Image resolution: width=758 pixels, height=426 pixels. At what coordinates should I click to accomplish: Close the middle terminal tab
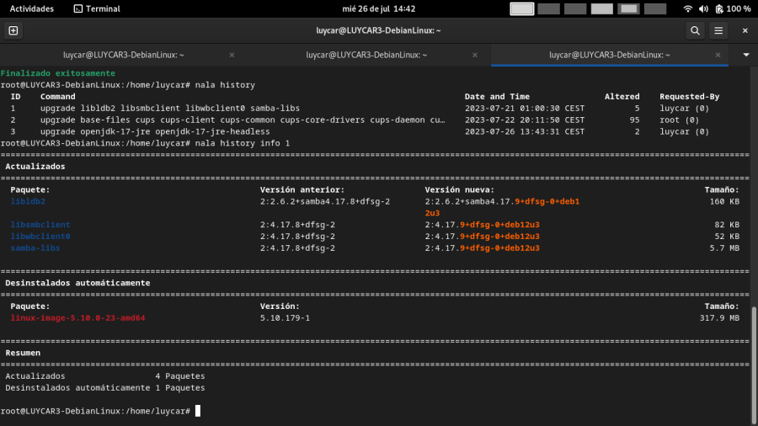pos(476,55)
